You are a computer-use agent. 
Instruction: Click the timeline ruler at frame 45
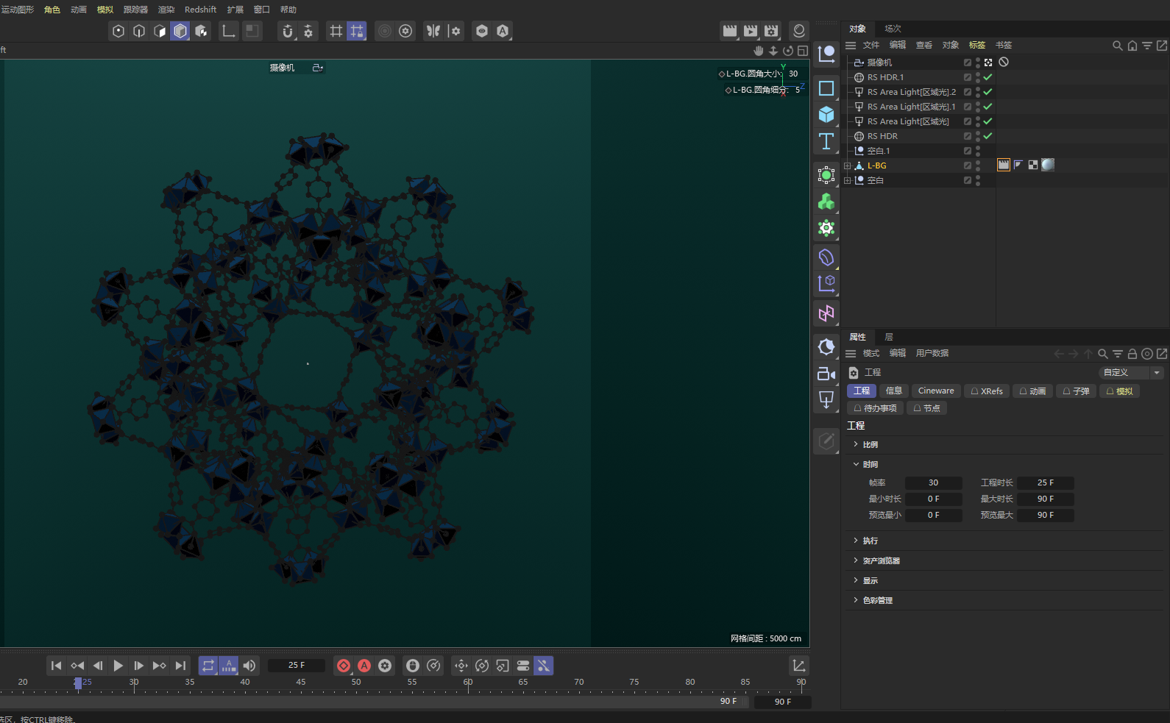301,683
